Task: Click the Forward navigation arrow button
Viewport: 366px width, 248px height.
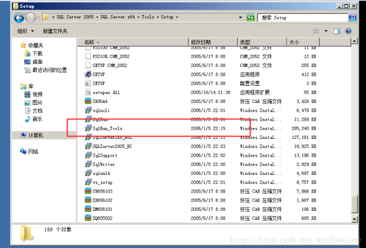Action: [30, 18]
